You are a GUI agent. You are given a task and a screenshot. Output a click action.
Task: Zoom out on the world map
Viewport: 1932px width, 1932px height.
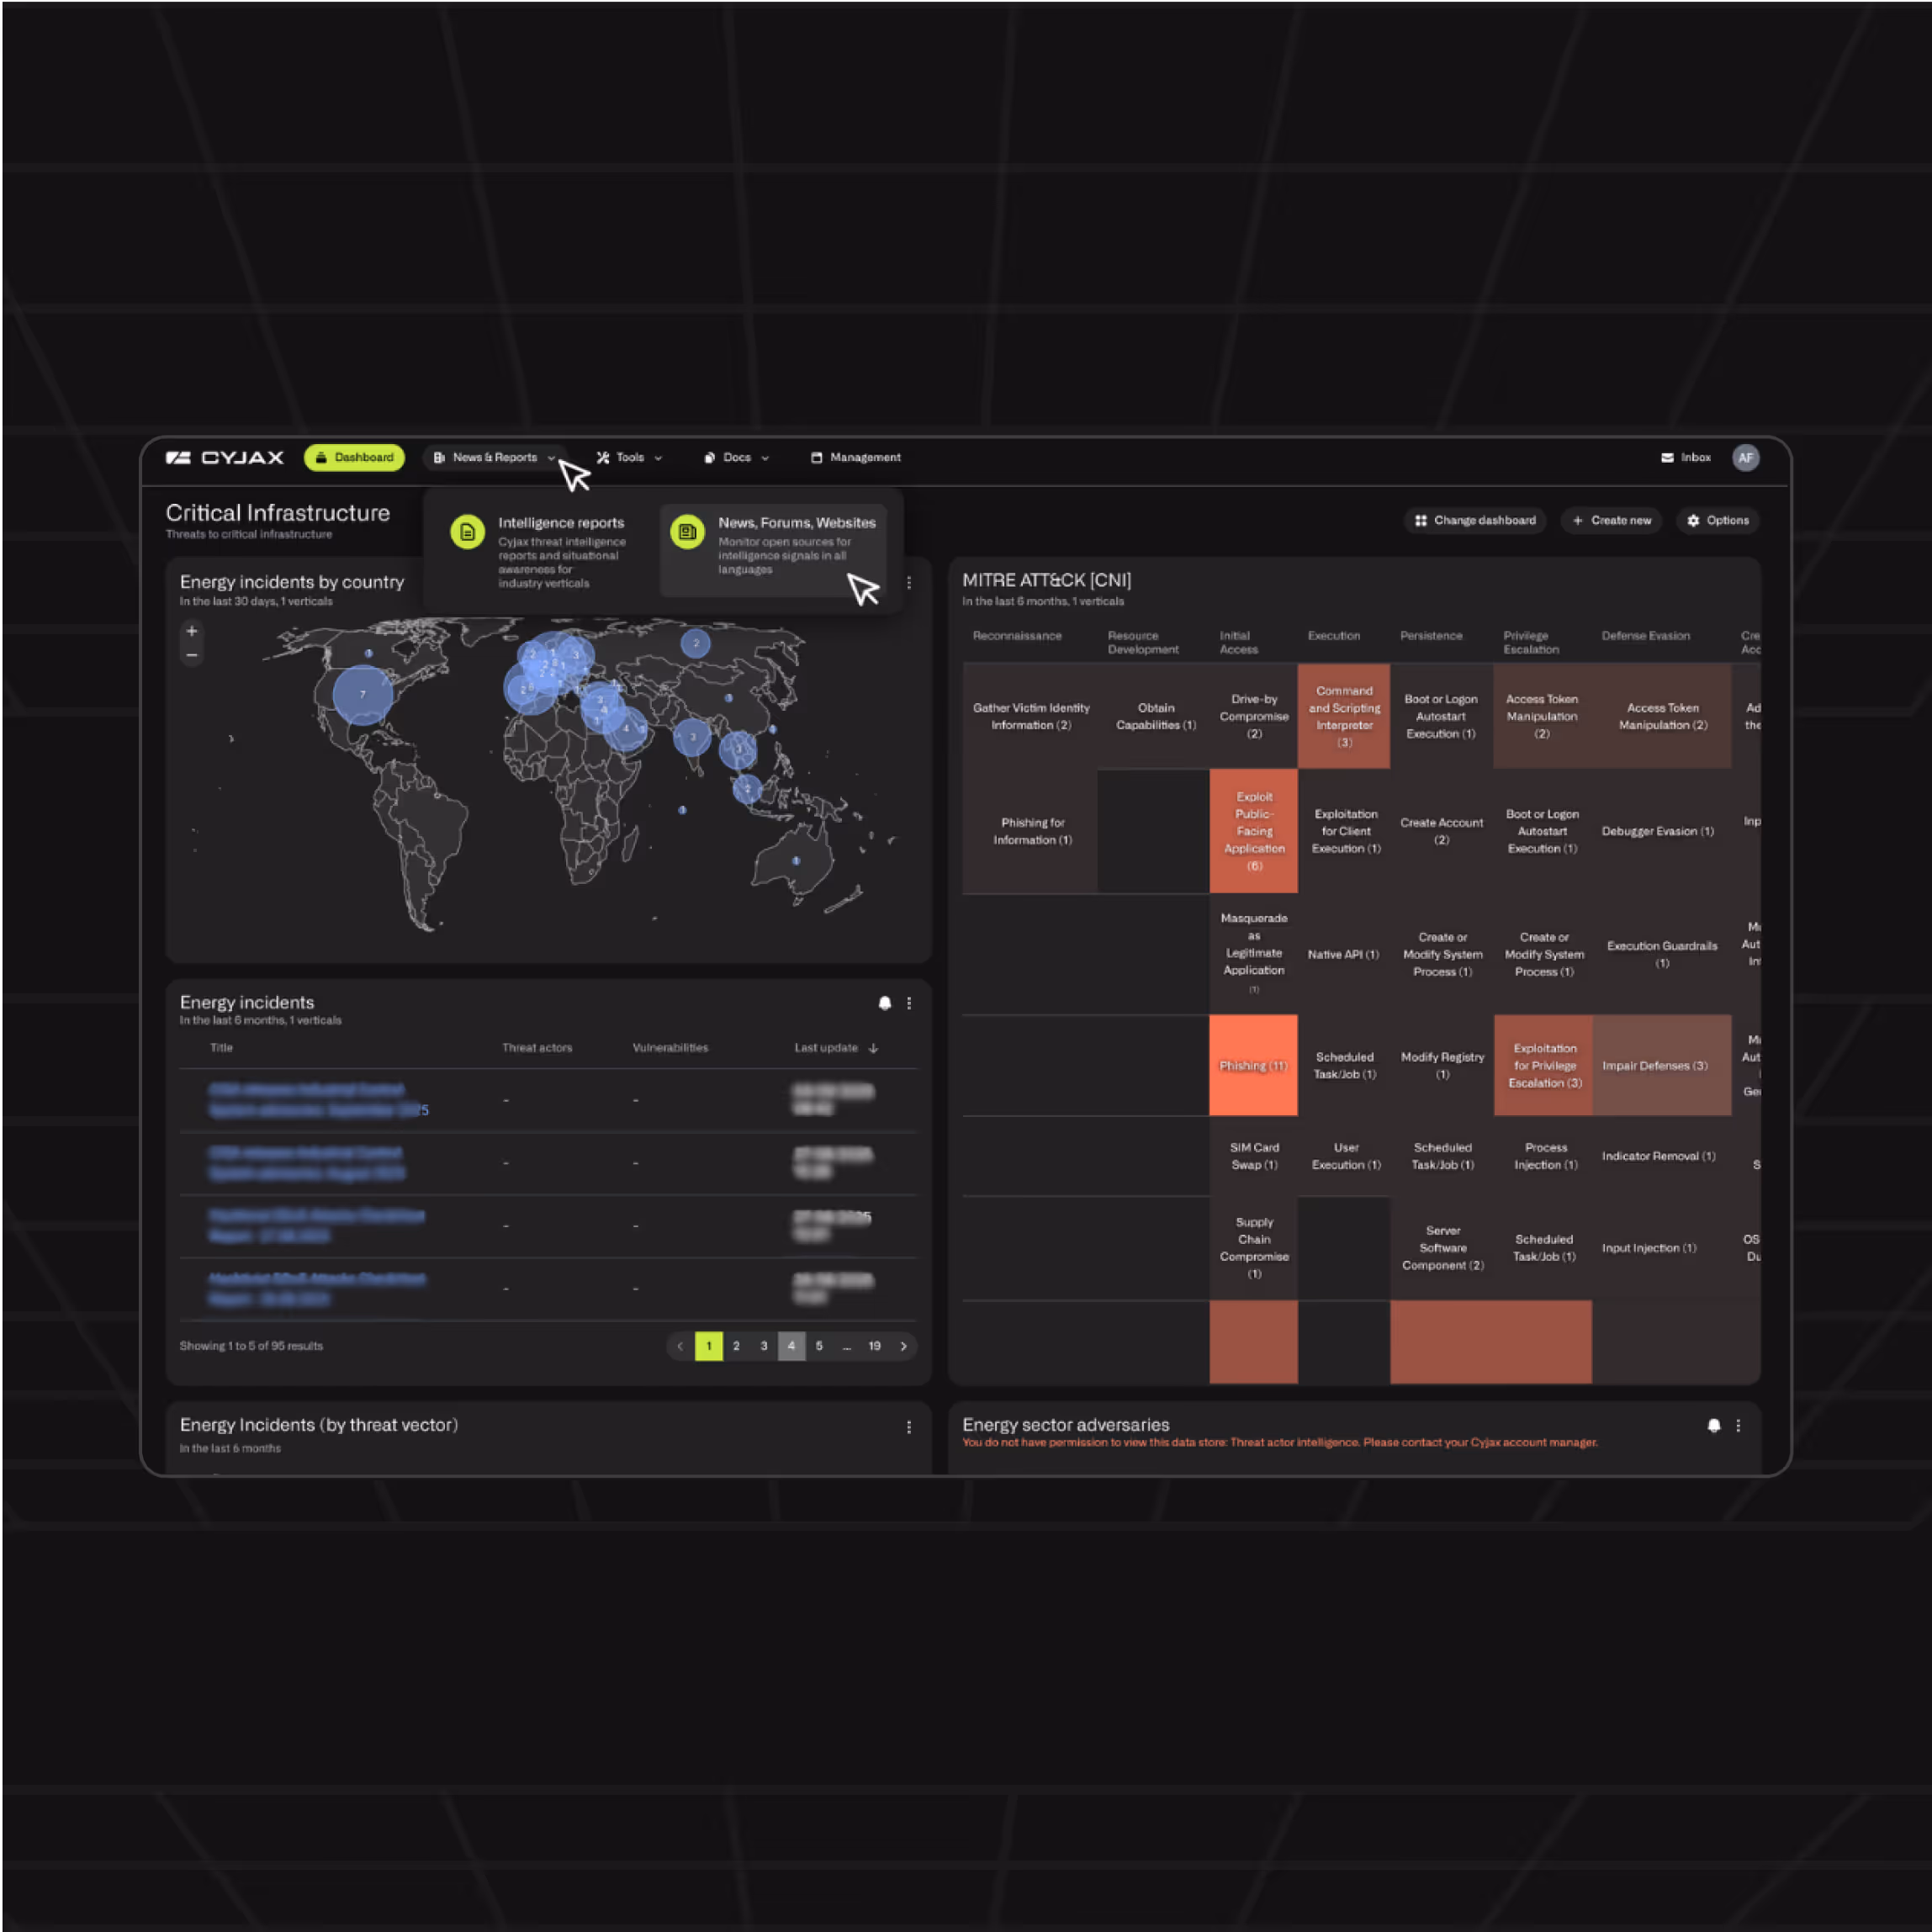pyautogui.click(x=192, y=656)
